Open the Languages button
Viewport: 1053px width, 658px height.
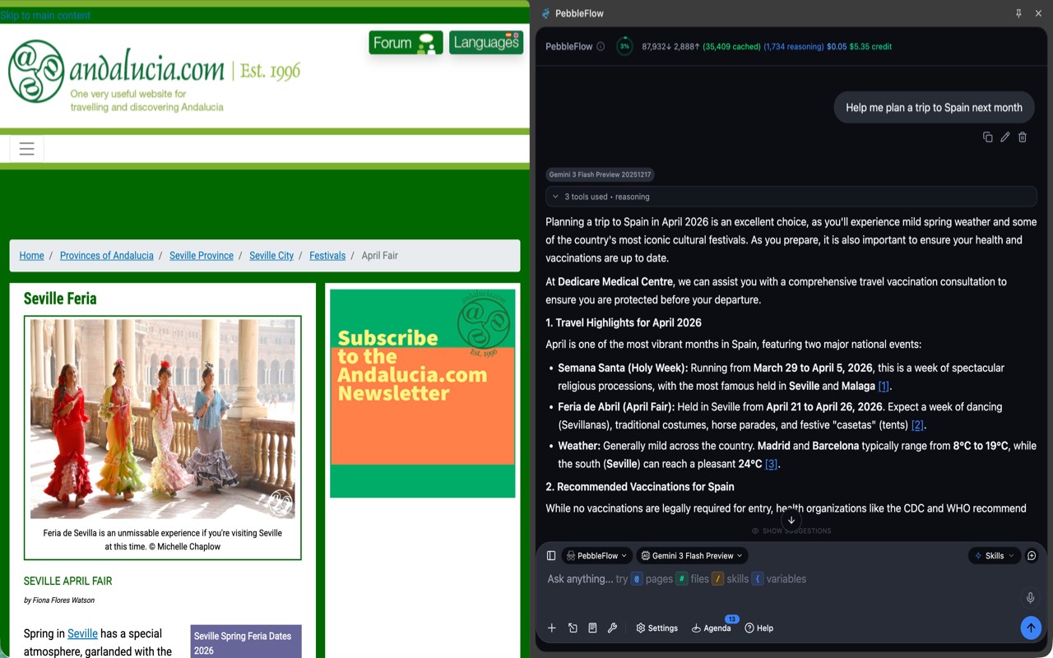[x=486, y=43]
